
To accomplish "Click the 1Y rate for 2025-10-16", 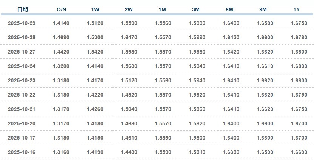I will 299,152.
